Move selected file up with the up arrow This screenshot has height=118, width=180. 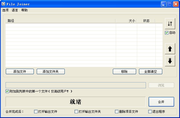[x=170, y=49]
